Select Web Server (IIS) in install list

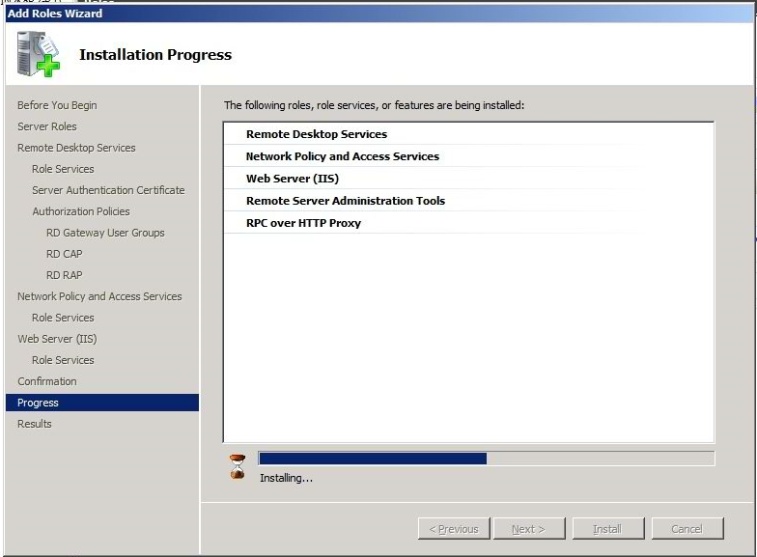[x=468, y=179]
